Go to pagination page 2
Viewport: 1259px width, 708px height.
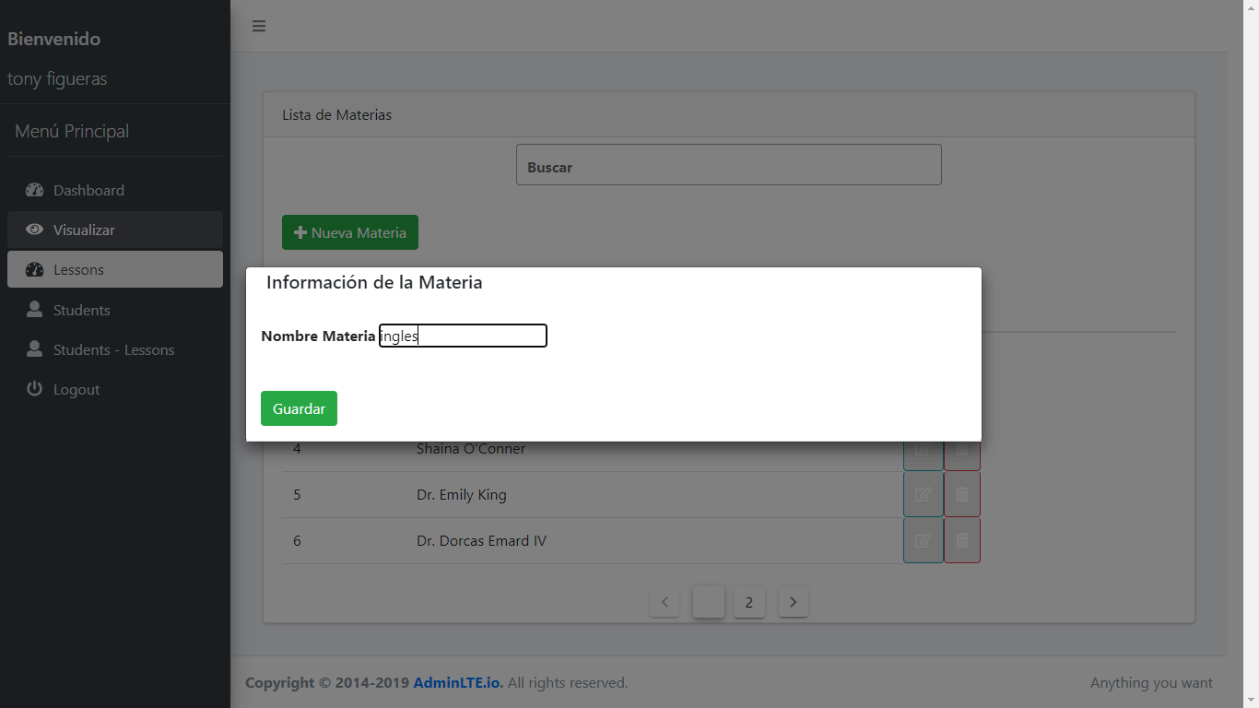[x=749, y=601]
